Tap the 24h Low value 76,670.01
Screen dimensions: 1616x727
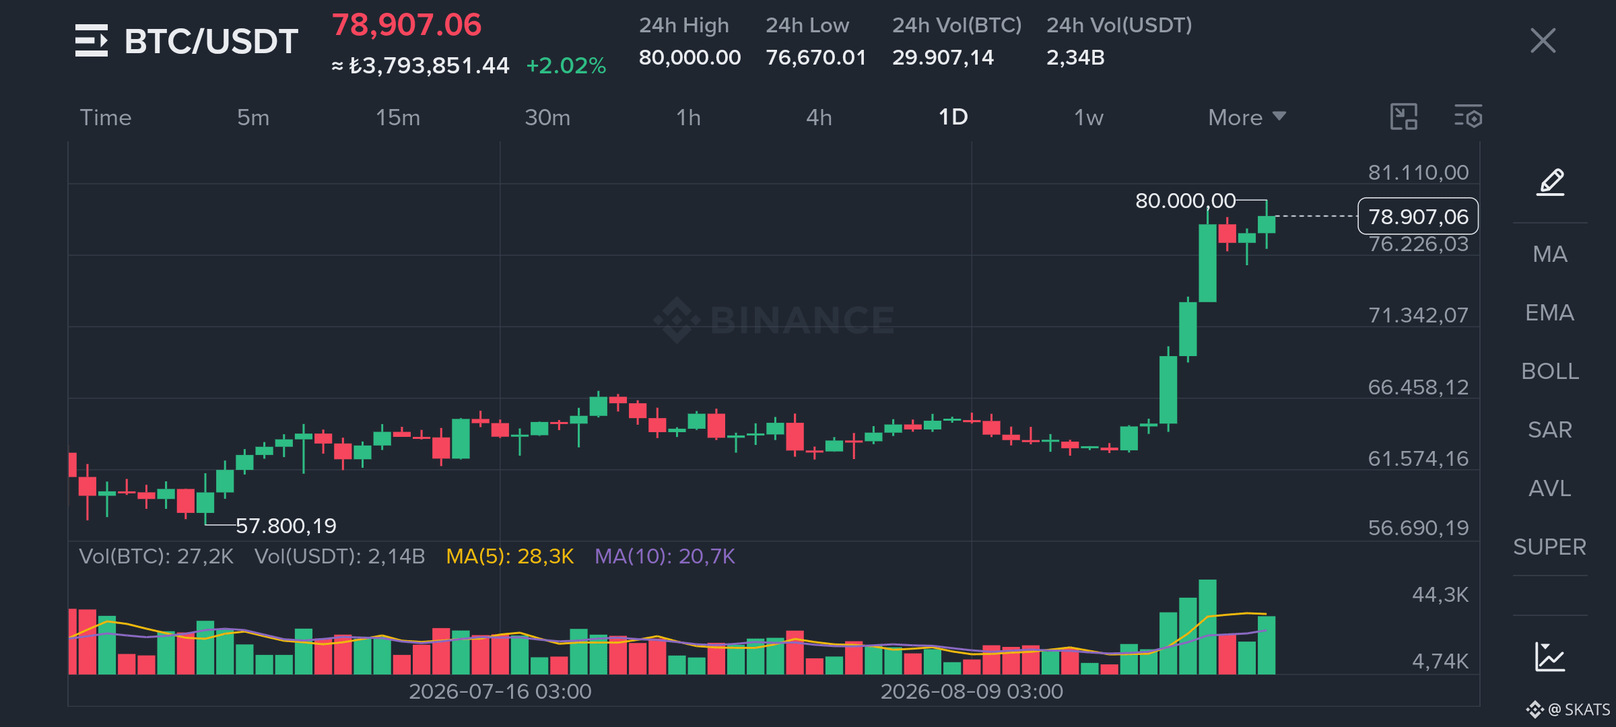pos(815,57)
